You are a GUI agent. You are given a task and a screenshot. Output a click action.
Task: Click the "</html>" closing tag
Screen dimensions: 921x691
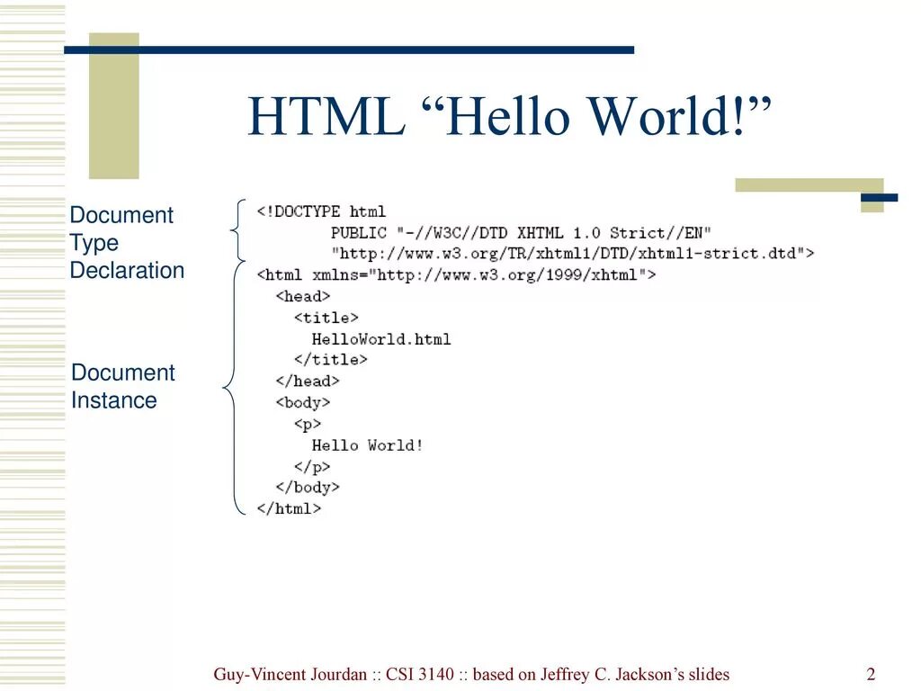pyautogui.click(x=289, y=509)
